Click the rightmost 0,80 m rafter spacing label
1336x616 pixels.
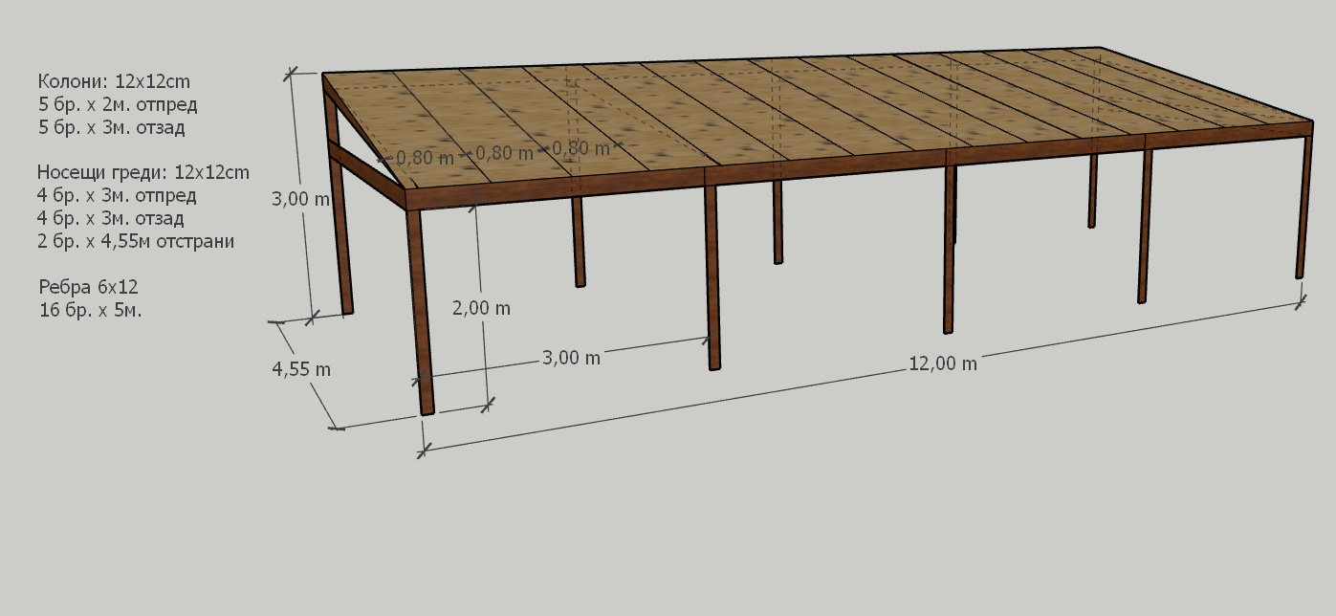click(580, 148)
